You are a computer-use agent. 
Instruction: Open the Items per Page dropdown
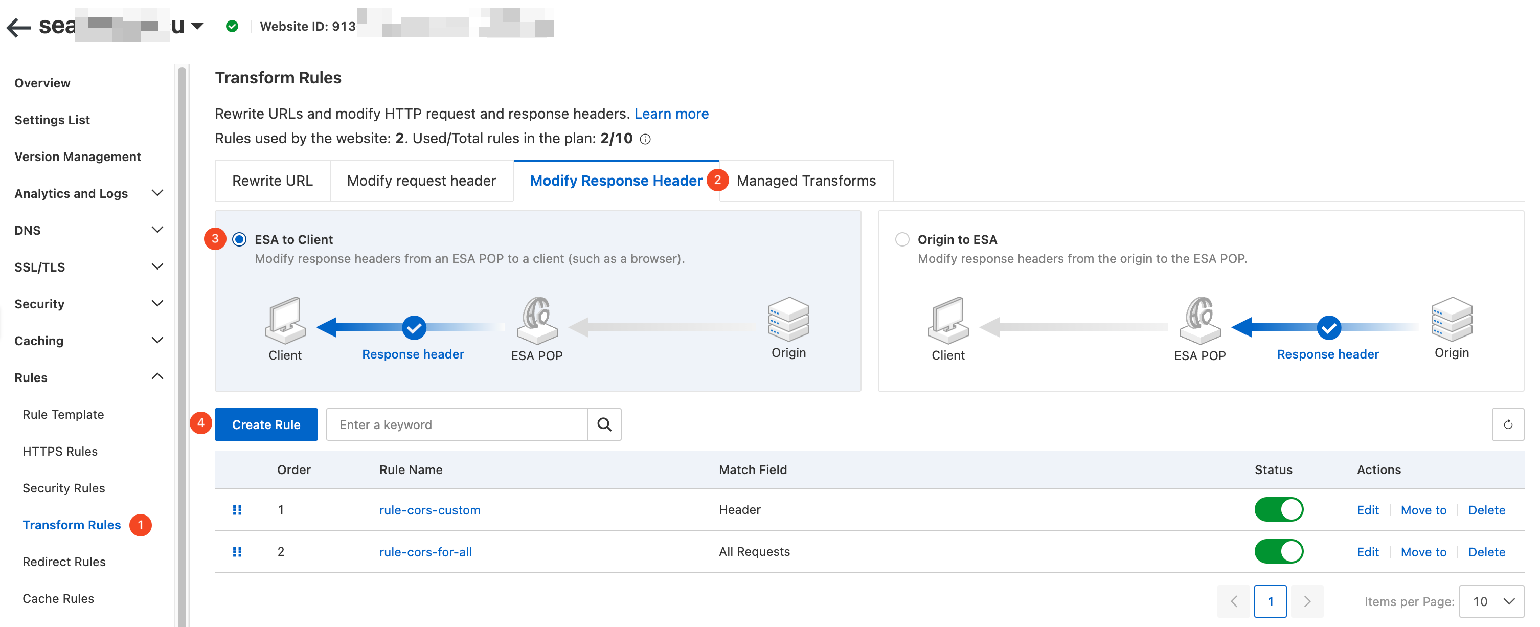point(1491,601)
